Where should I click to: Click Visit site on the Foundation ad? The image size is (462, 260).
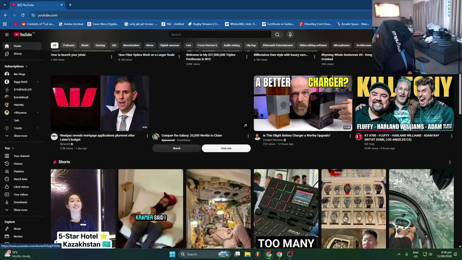tap(226, 148)
